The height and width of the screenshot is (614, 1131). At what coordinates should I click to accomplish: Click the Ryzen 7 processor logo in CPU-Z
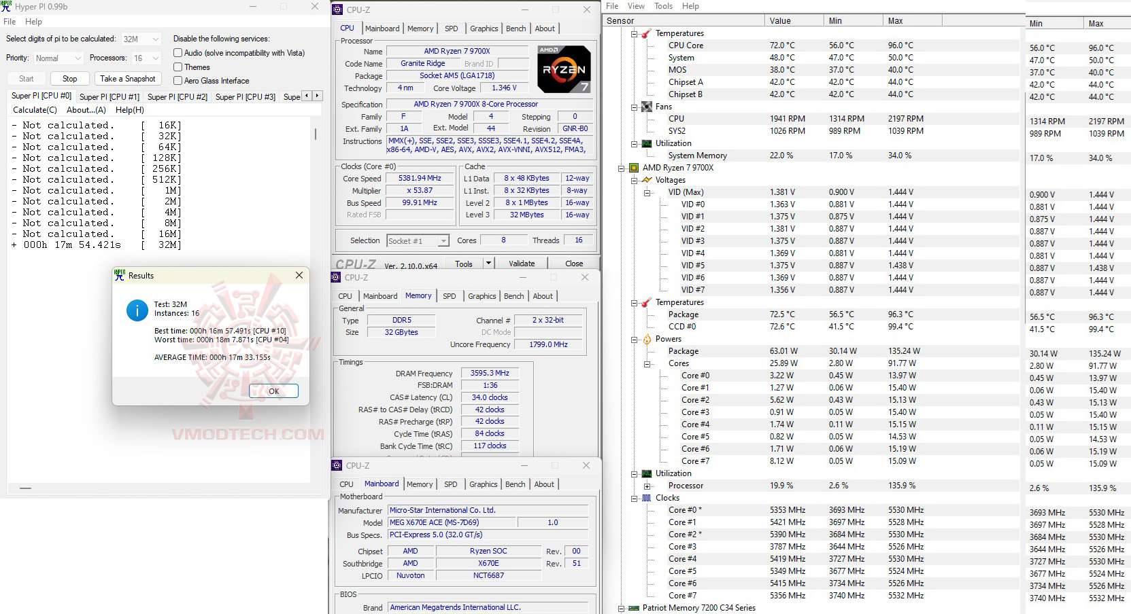pyautogui.click(x=564, y=69)
